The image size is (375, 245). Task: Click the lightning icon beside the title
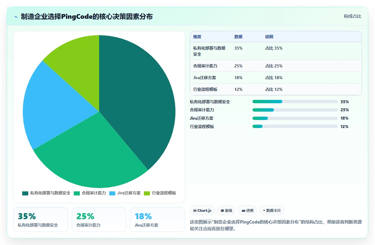click(x=16, y=17)
